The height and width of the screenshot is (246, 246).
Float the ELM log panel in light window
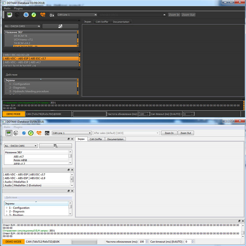[x=239, y=221]
